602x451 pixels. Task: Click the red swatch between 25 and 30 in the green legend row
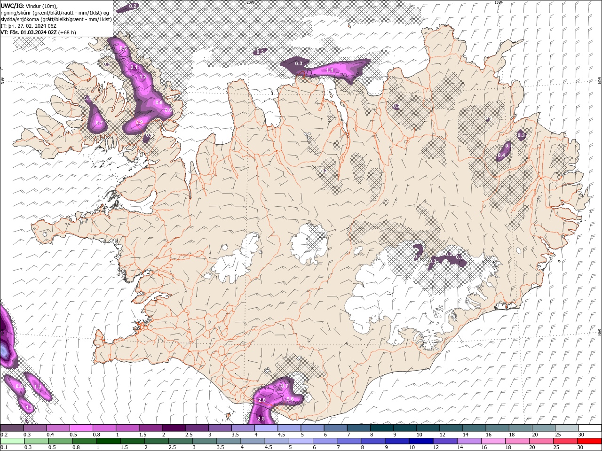564,441
